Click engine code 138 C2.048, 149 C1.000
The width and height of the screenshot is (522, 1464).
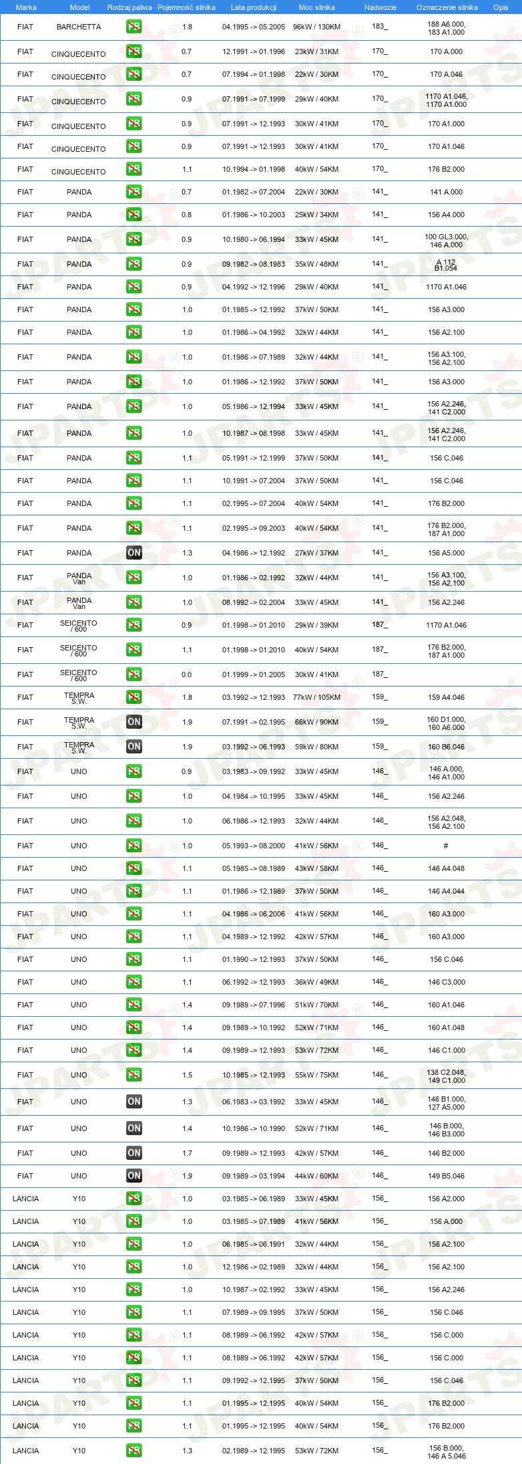click(x=447, y=1076)
